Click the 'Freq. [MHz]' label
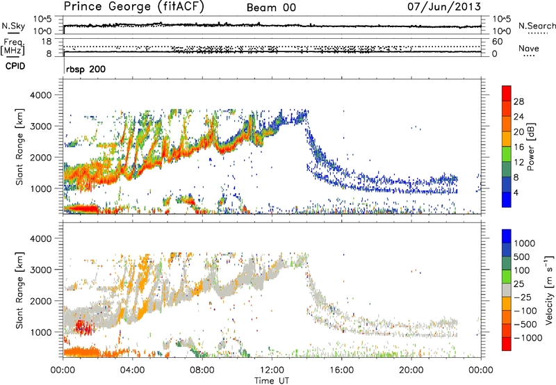 [x=13, y=47]
